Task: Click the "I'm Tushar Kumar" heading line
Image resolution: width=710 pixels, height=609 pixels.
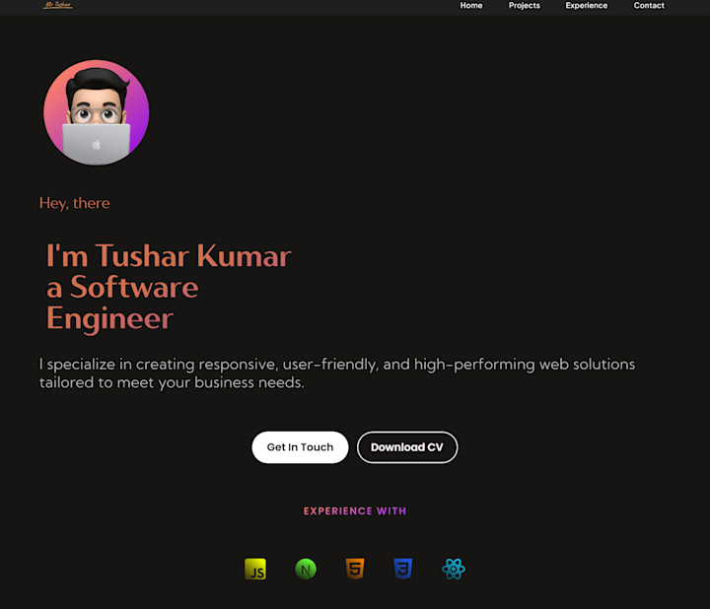Action: pos(169,256)
